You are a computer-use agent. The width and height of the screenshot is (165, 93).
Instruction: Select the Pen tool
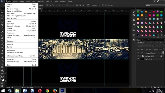coord(2,57)
